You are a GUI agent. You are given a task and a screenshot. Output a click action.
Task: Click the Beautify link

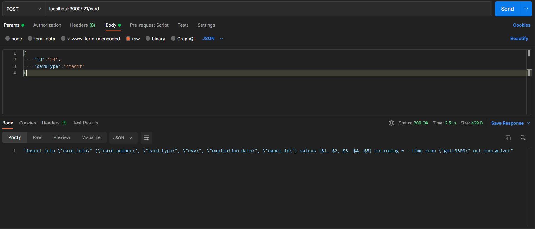(x=519, y=39)
